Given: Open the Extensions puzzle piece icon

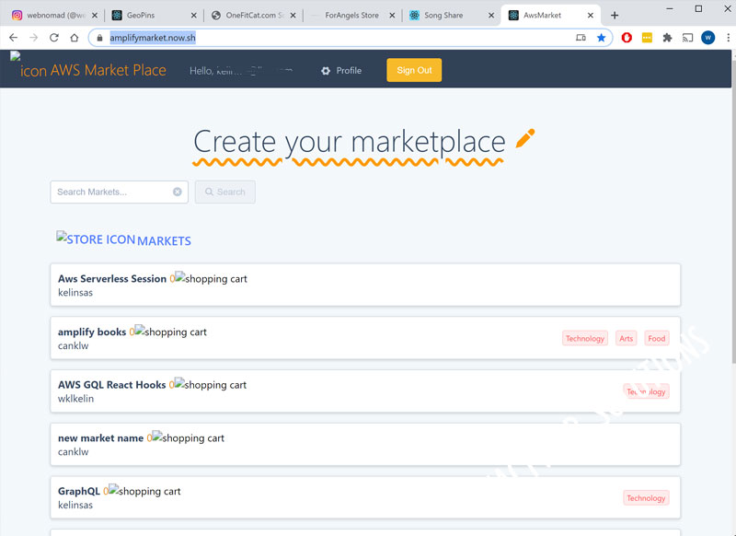Looking at the screenshot, I should tap(667, 38).
